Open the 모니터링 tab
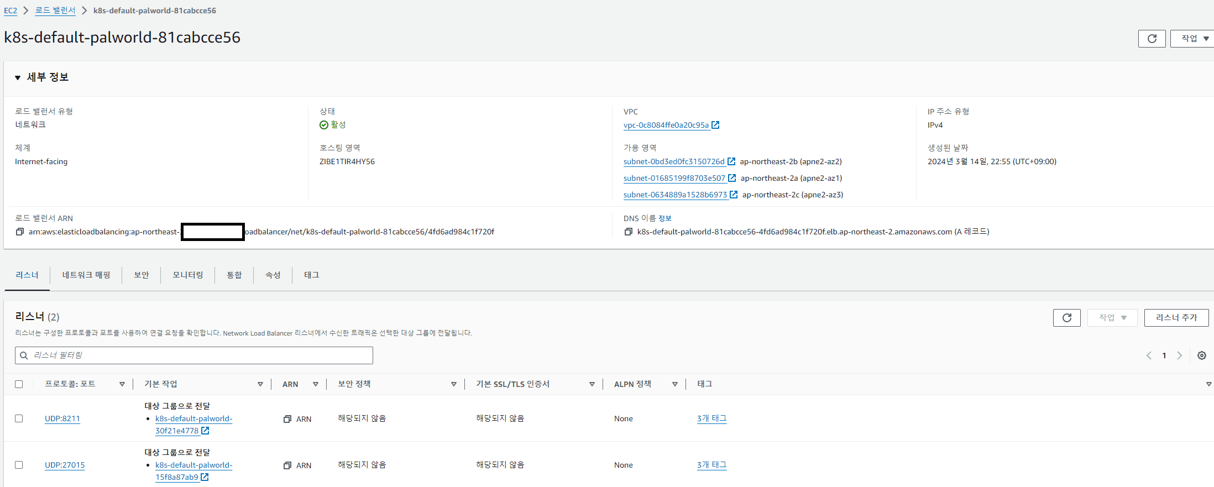Screen dimensions: 1214x487 point(187,275)
